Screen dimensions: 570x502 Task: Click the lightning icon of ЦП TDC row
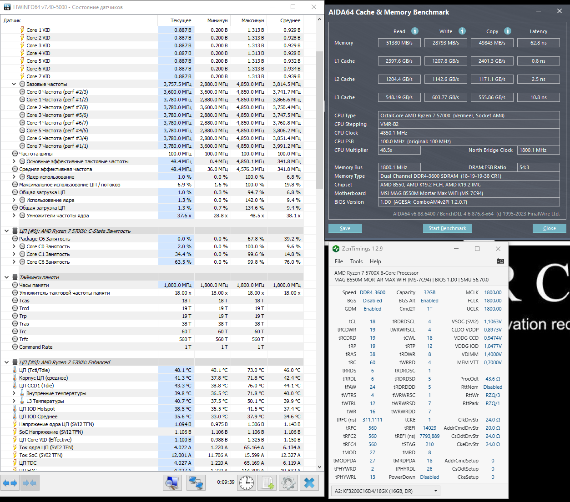tap(15, 463)
